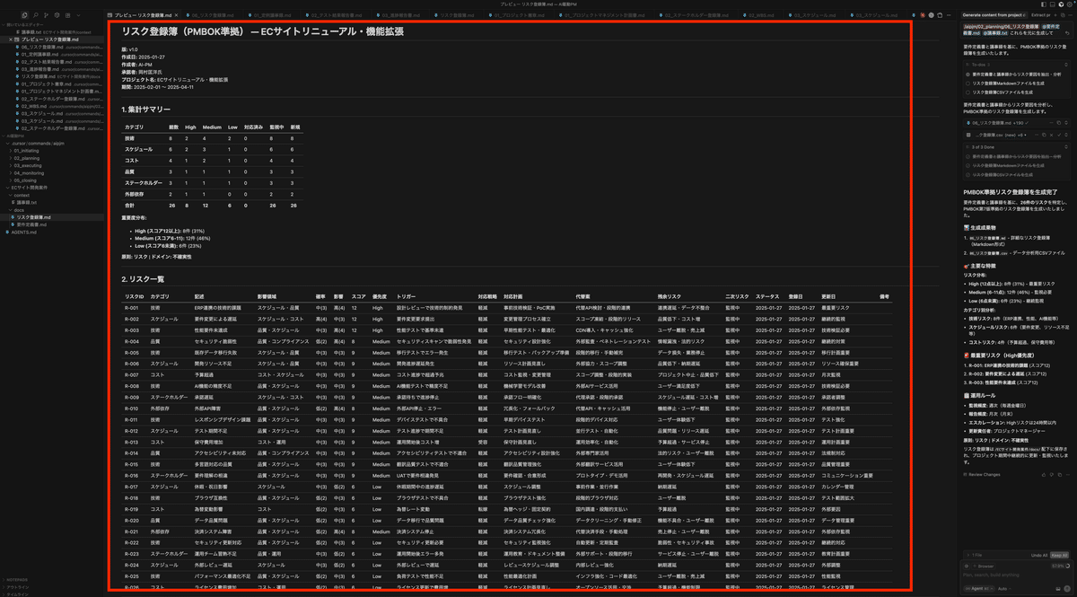Open the Extensions view icon in sidebar
The width and height of the screenshot is (1077, 597).
pyautogui.click(x=67, y=15)
